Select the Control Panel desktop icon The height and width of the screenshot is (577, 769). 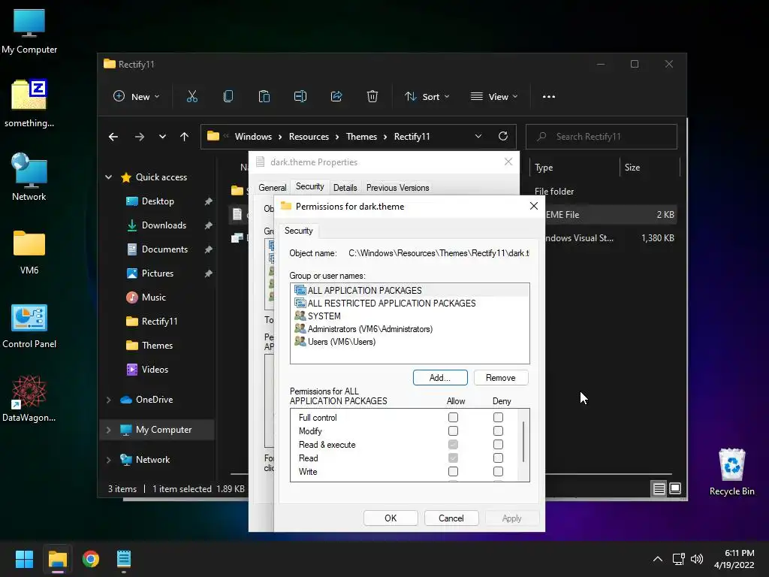29,326
